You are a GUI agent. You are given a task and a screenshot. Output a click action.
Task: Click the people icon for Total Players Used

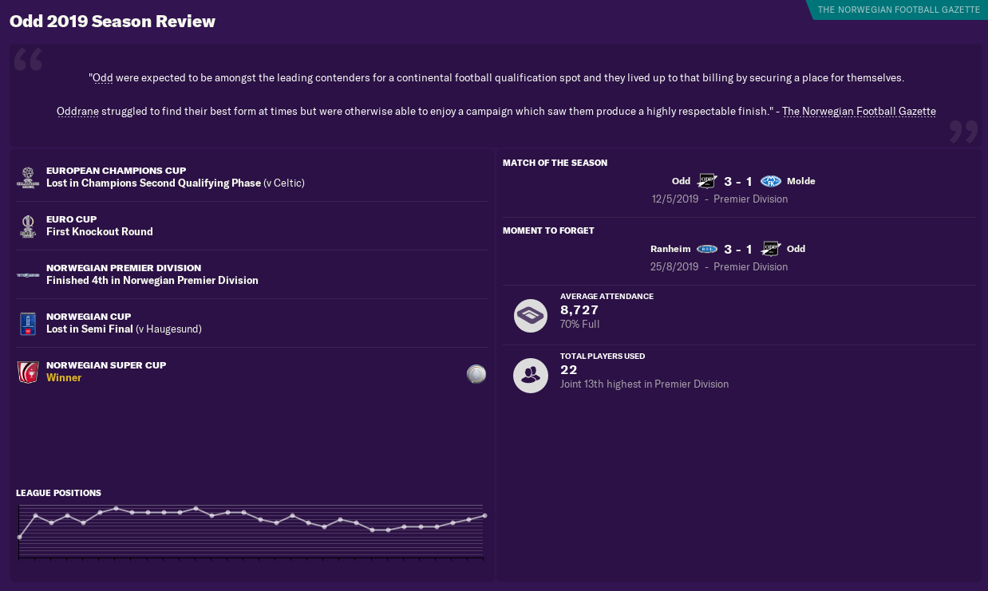pos(531,376)
